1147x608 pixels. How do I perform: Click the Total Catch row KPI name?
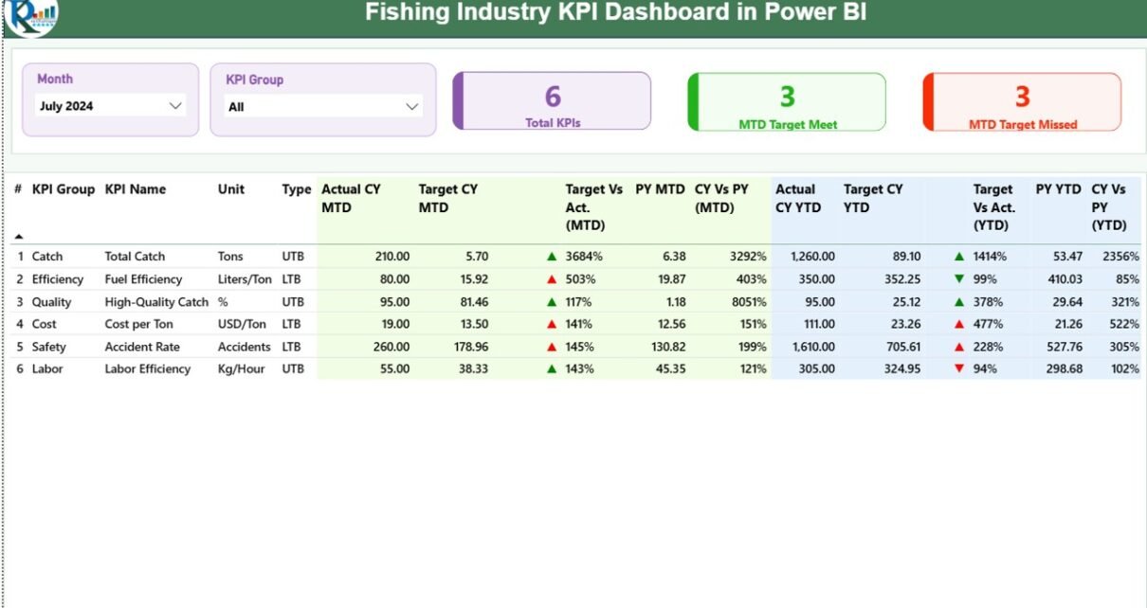pyautogui.click(x=135, y=257)
